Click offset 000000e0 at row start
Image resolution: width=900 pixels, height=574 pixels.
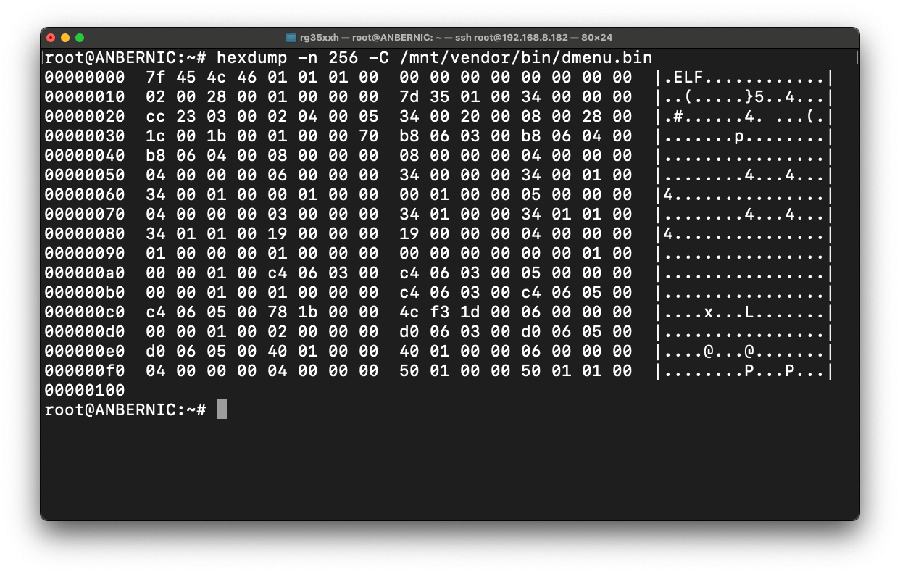pos(85,351)
